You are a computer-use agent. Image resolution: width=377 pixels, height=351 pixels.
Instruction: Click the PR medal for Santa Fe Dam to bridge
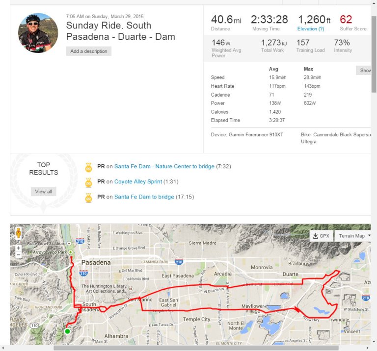[x=89, y=197]
